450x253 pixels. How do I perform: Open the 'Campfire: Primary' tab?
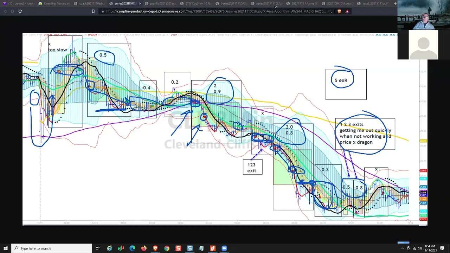click(x=54, y=4)
